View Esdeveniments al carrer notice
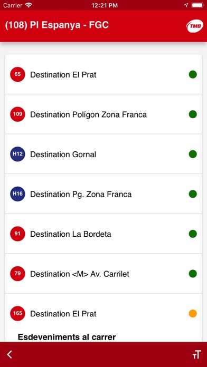207x367 pixels. point(67,337)
